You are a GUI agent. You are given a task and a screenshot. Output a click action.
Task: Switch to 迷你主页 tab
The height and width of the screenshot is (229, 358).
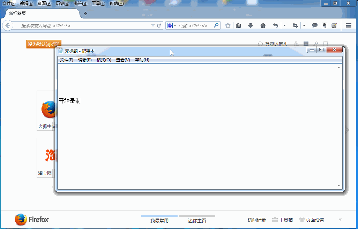point(197,219)
